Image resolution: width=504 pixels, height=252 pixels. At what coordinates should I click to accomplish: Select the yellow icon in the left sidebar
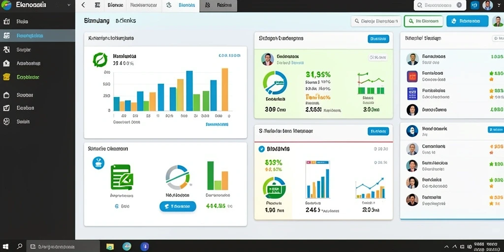point(6,77)
